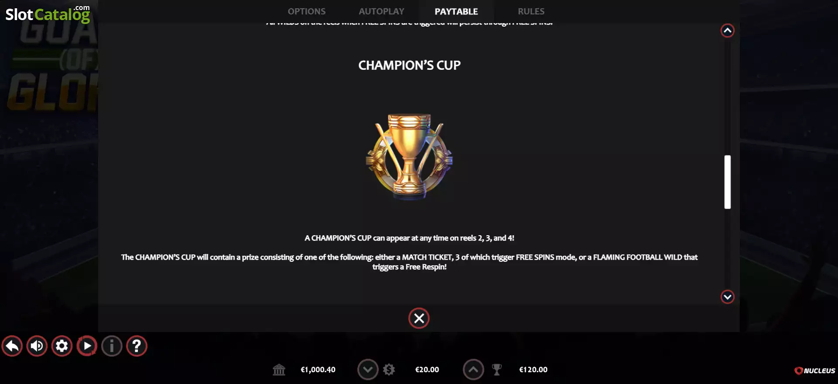Viewport: 838px width, 384px height.
Task: Close the paytable with the X button
Action: coord(419,318)
